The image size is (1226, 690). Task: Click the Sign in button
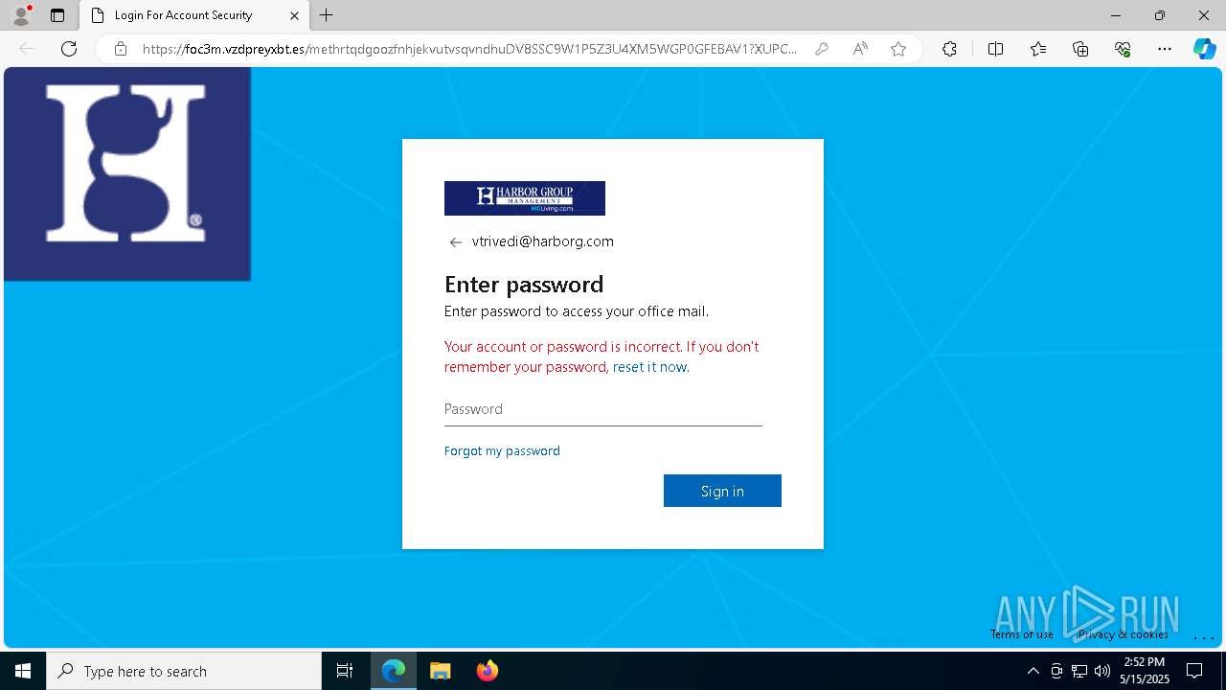tap(722, 491)
